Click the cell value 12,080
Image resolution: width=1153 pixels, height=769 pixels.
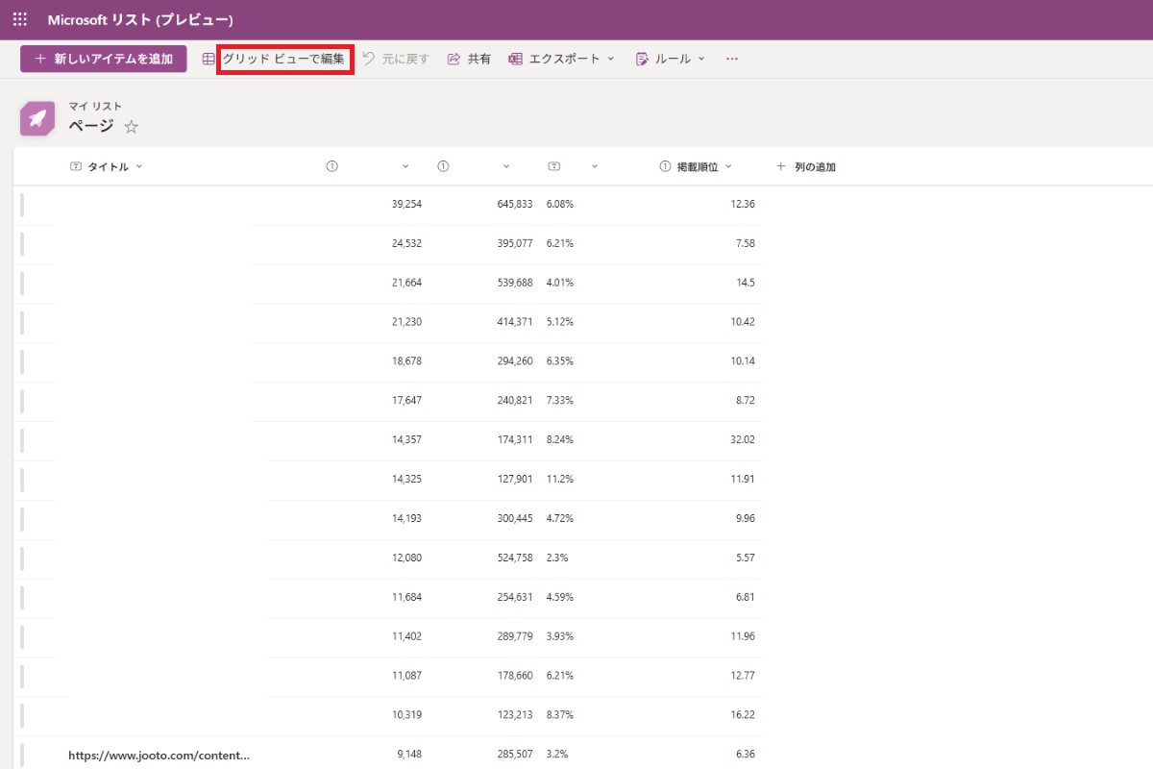click(406, 558)
